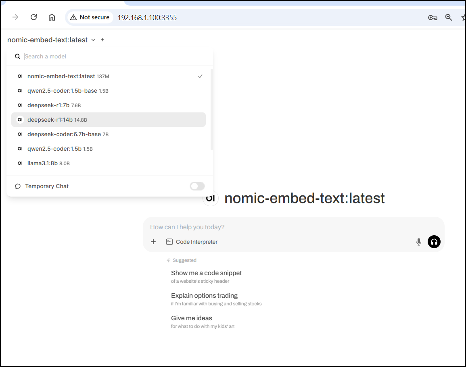Enable the Temporary Chat toggle
466x367 pixels.
(197, 186)
